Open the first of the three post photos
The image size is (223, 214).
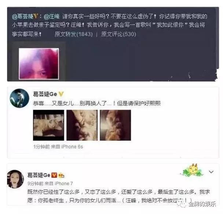[48, 125]
